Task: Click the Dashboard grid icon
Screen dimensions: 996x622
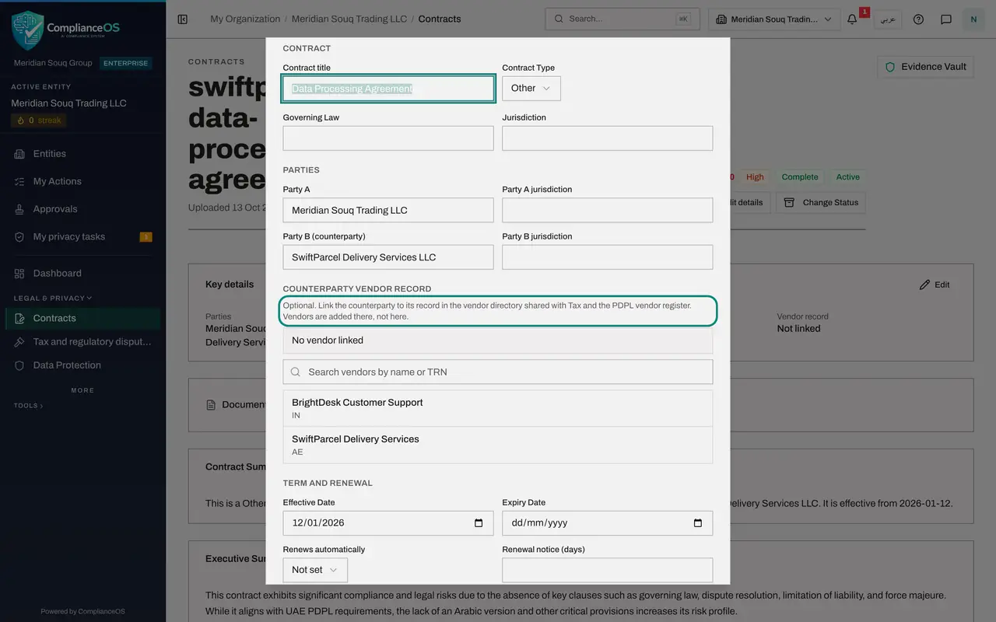Action: click(19, 274)
